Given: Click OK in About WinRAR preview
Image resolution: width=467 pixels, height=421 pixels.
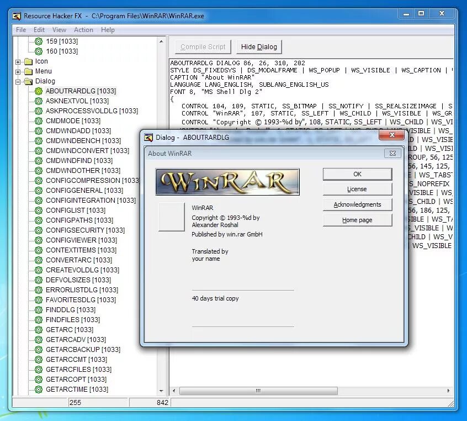Looking at the screenshot, I should (x=357, y=174).
